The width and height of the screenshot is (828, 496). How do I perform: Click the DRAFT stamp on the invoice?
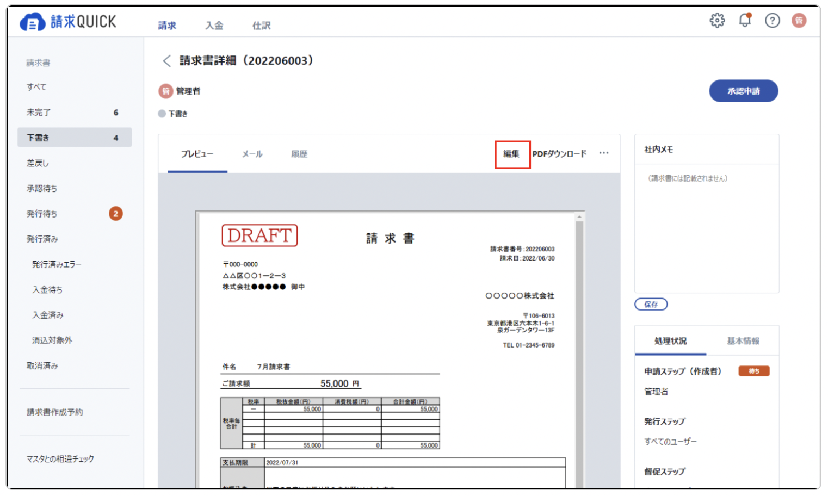(259, 235)
